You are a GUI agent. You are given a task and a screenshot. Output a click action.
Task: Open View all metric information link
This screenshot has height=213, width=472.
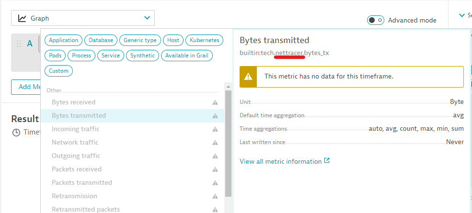280,161
